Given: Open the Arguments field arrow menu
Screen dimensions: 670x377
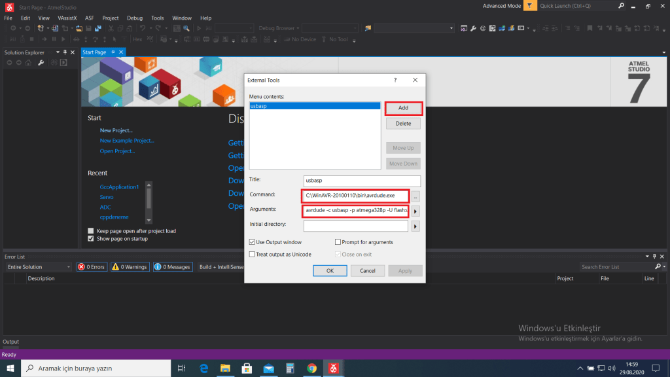Looking at the screenshot, I should point(415,211).
